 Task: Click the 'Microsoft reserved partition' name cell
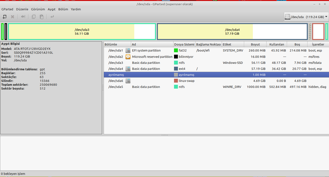[152, 57]
